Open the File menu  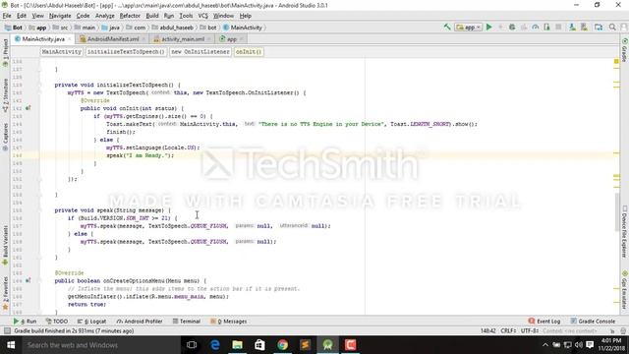pyautogui.click(x=7, y=16)
